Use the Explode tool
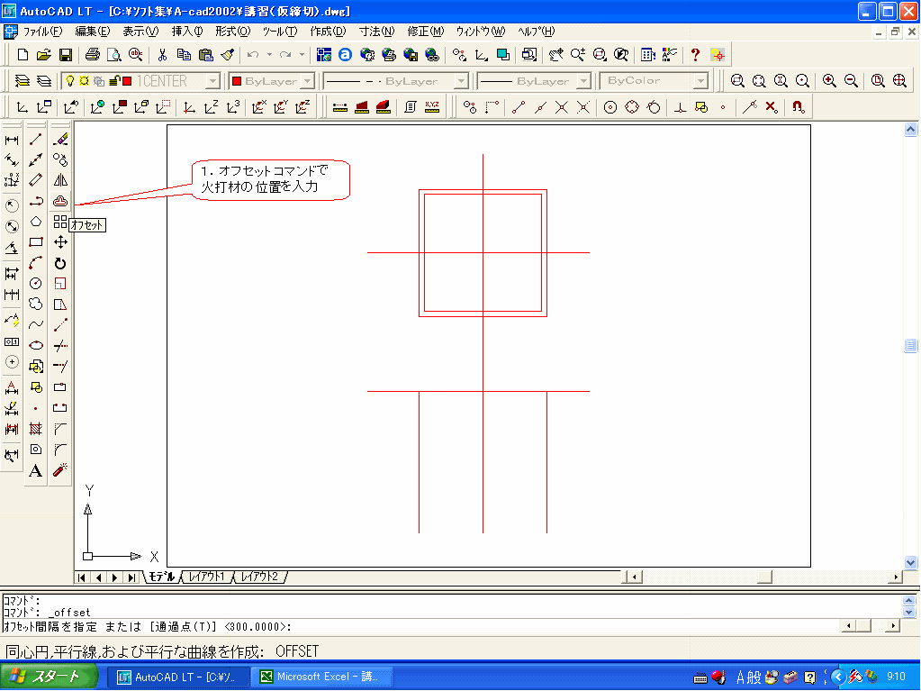This screenshot has width=921, height=691. 60,470
